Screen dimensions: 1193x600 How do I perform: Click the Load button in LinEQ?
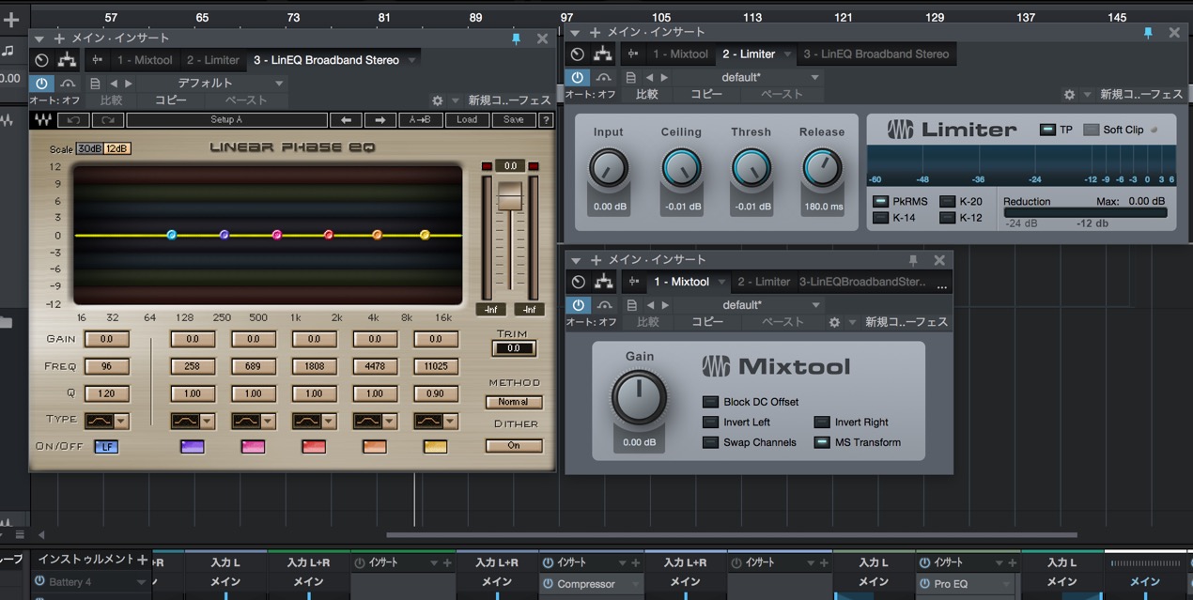pyautogui.click(x=467, y=120)
